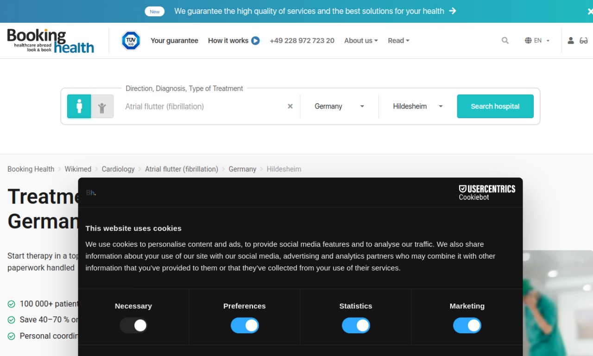This screenshot has height=356, width=593.
Task: Call +49 228 972 723 20
Action: point(302,41)
